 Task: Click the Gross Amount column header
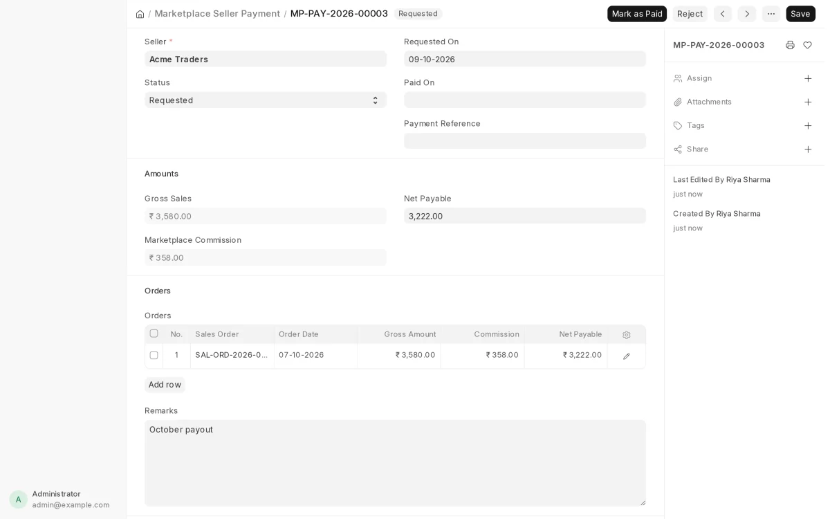click(x=399, y=334)
